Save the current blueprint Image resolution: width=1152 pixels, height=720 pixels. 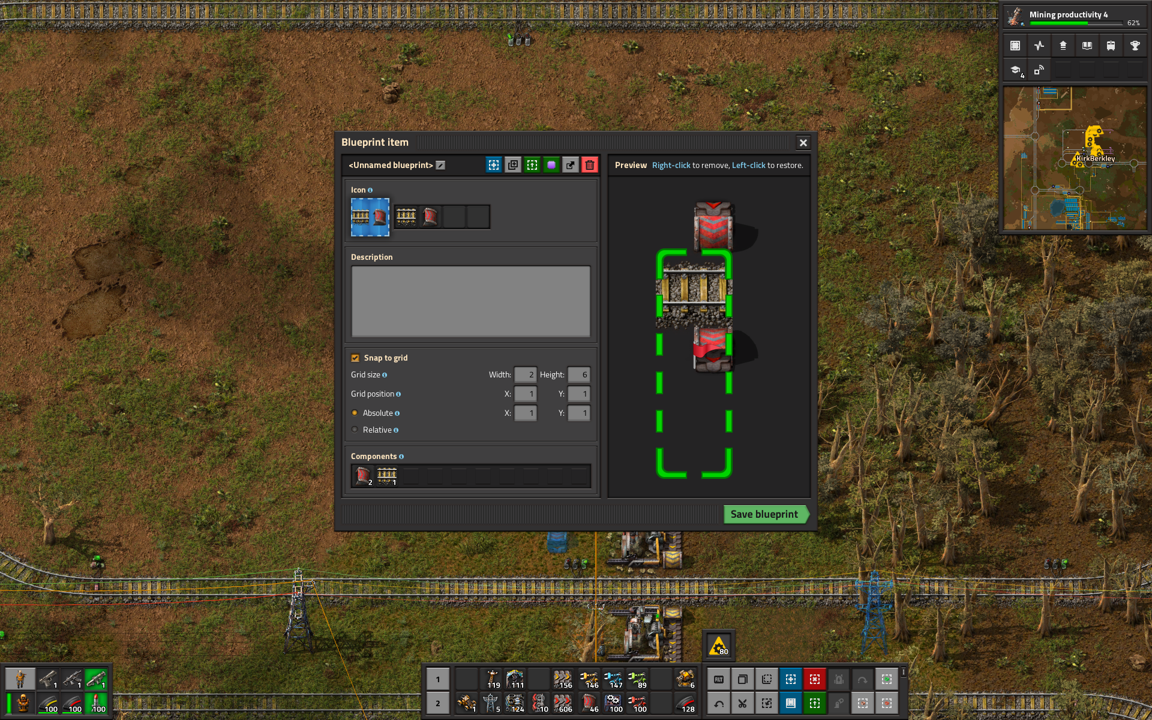(763, 514)
